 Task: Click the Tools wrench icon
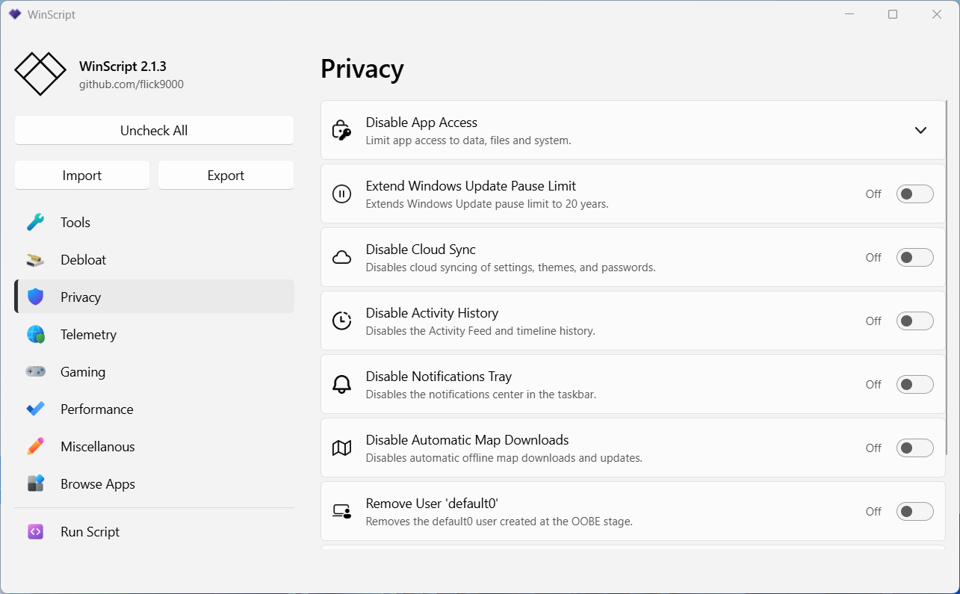point(35,223)
